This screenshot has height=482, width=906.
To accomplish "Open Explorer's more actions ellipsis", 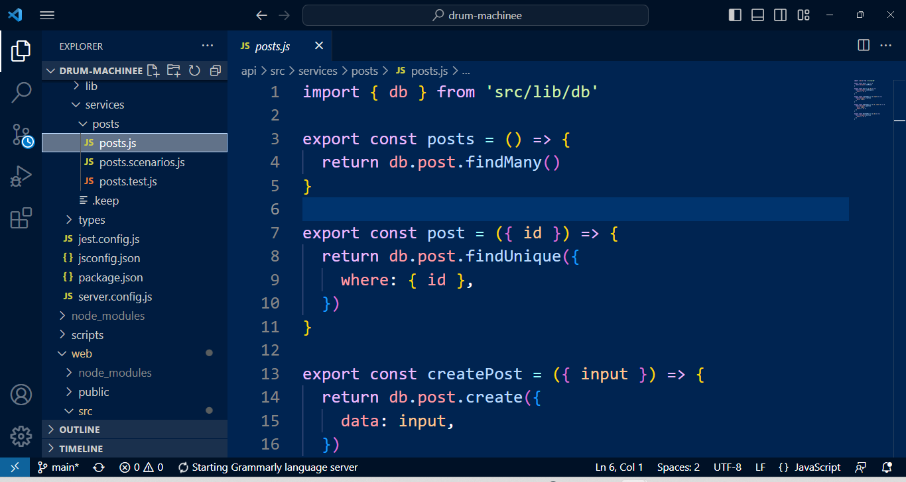I will 208,46.
